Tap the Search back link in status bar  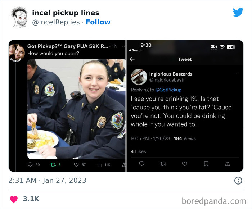[x=136, y=50]
